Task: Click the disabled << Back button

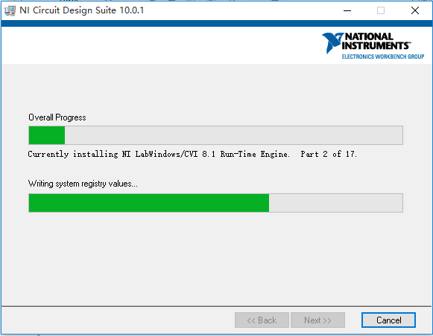Action: point(262,320)
